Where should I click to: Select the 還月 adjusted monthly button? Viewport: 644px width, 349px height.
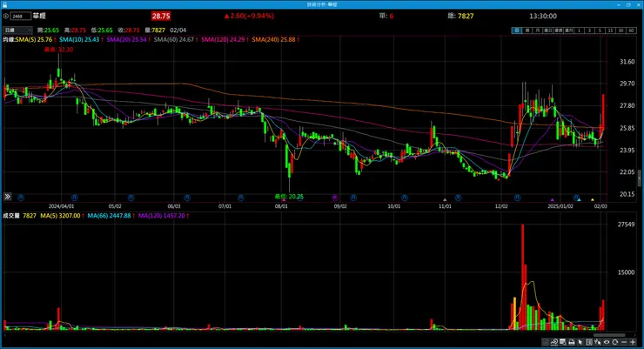[568, 30]
